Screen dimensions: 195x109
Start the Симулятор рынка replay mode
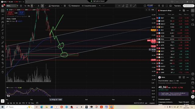[x=89, y=6]
